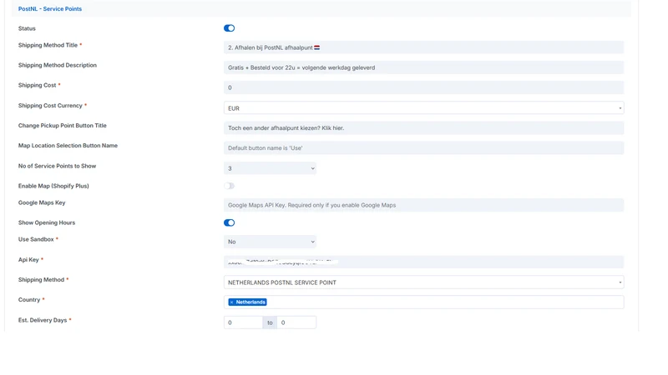The image size is (668, 375).
Task: Click the 'Est. Delivery Days' label
Action: click(43, 320)
